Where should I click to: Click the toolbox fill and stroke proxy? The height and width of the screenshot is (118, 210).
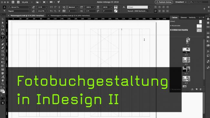(3, 91)
